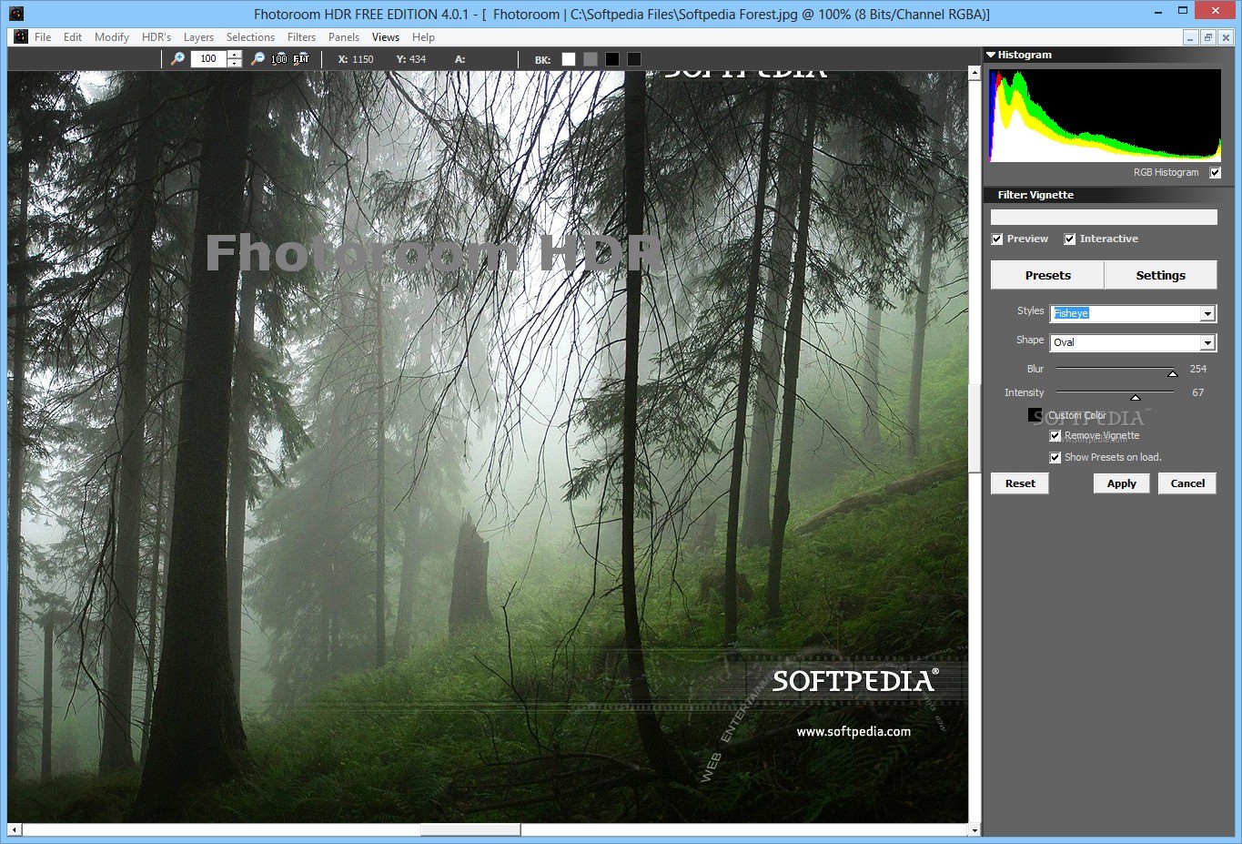1242x844 pixels.
Task: Switch to the Presets tab
Action: coord(1047,275)
